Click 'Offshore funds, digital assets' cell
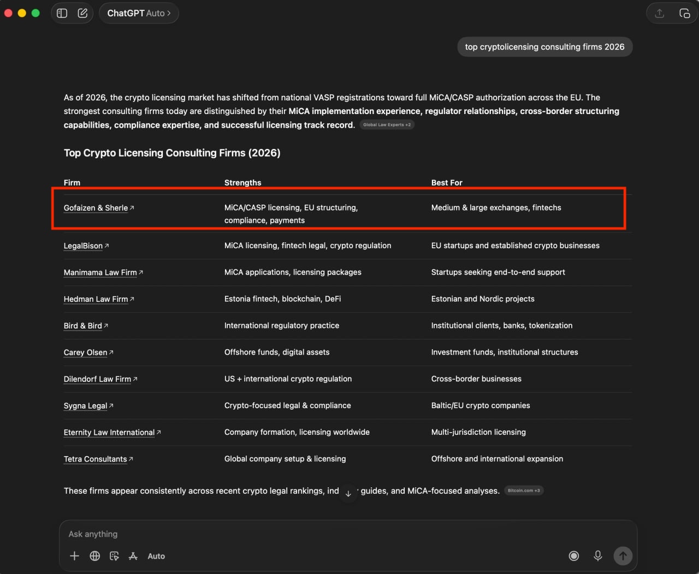This screenshot has height=574, width=699. pos(277,352)
